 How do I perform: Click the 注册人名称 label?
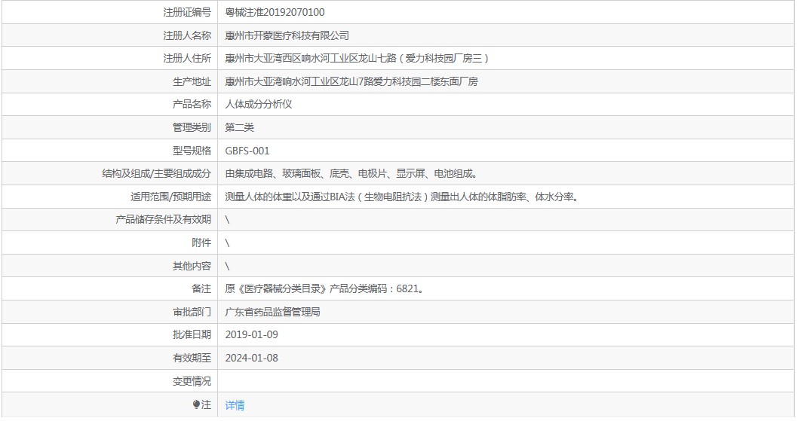coord(187,35)
